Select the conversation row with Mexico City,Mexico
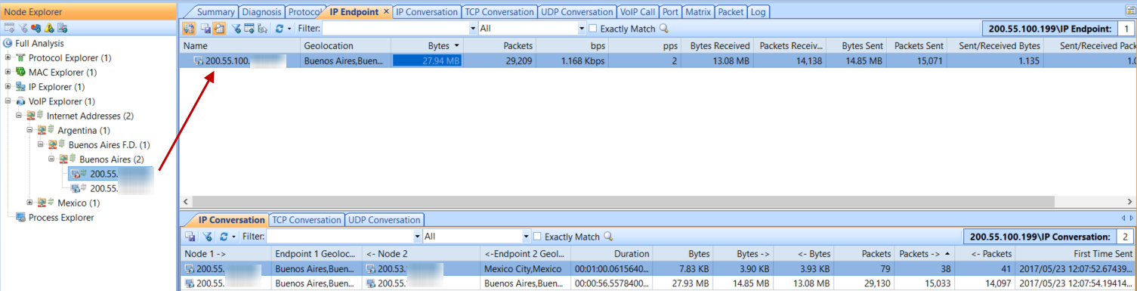This screenshot has width=1137, height=291. tap(658, 268)
